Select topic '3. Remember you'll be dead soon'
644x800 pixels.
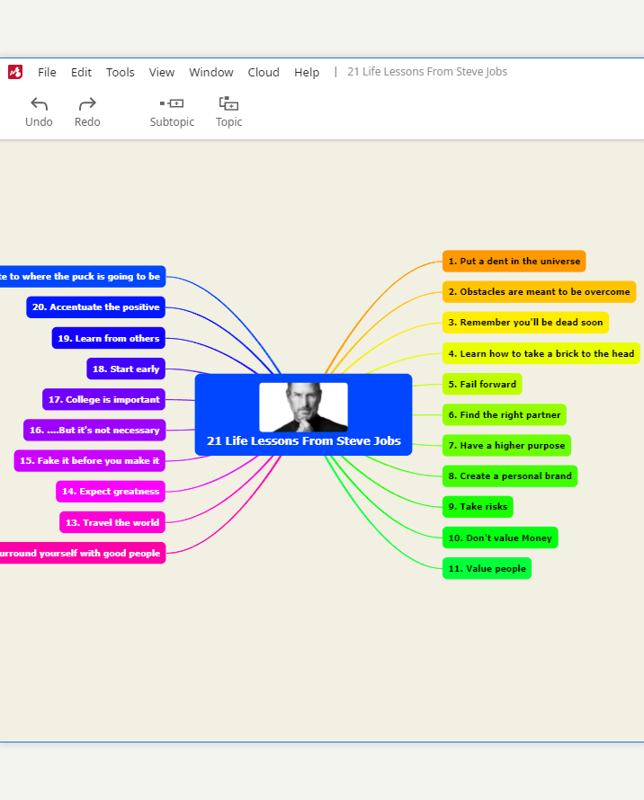[x=525, y=323]
